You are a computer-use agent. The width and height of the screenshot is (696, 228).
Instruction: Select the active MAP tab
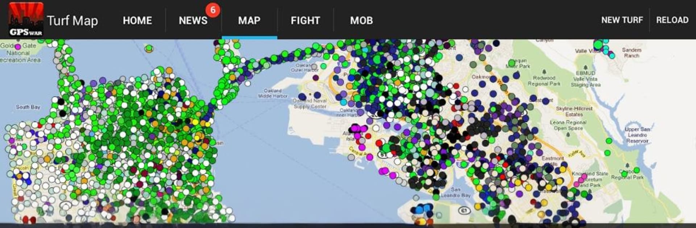tap(249, 20)
